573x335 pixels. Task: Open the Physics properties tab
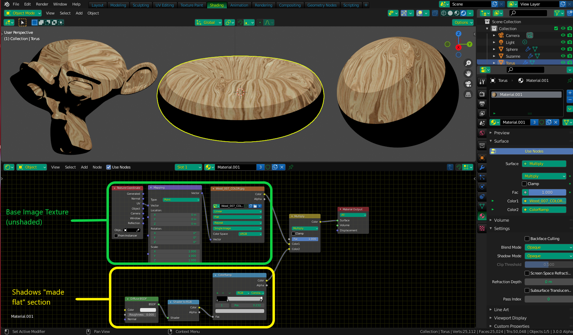click(x=482, y=187)
